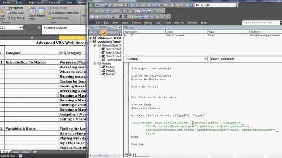
Task: Switch to Formulas tab in Excel
Action: point(55,2)
